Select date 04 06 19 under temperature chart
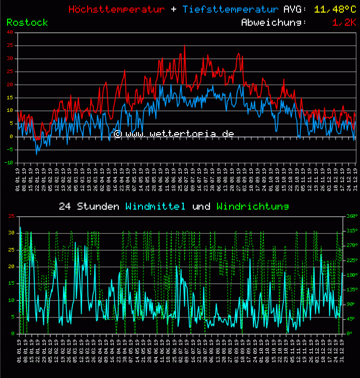This screenshot has width=360, height=378. pyautogui.click(x=161, y=179)
